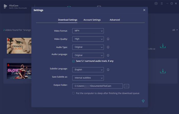Download the Orange Is the New Black video
179x114 pixels.
coord(163,46)
